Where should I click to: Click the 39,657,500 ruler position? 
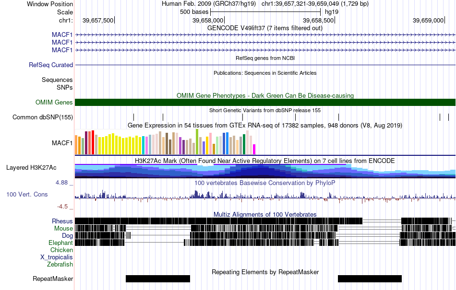(x=98, y=20)
